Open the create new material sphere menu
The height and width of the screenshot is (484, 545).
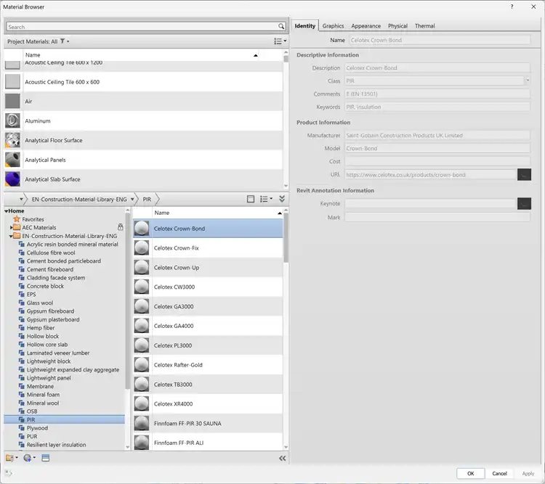click(29, 458)
